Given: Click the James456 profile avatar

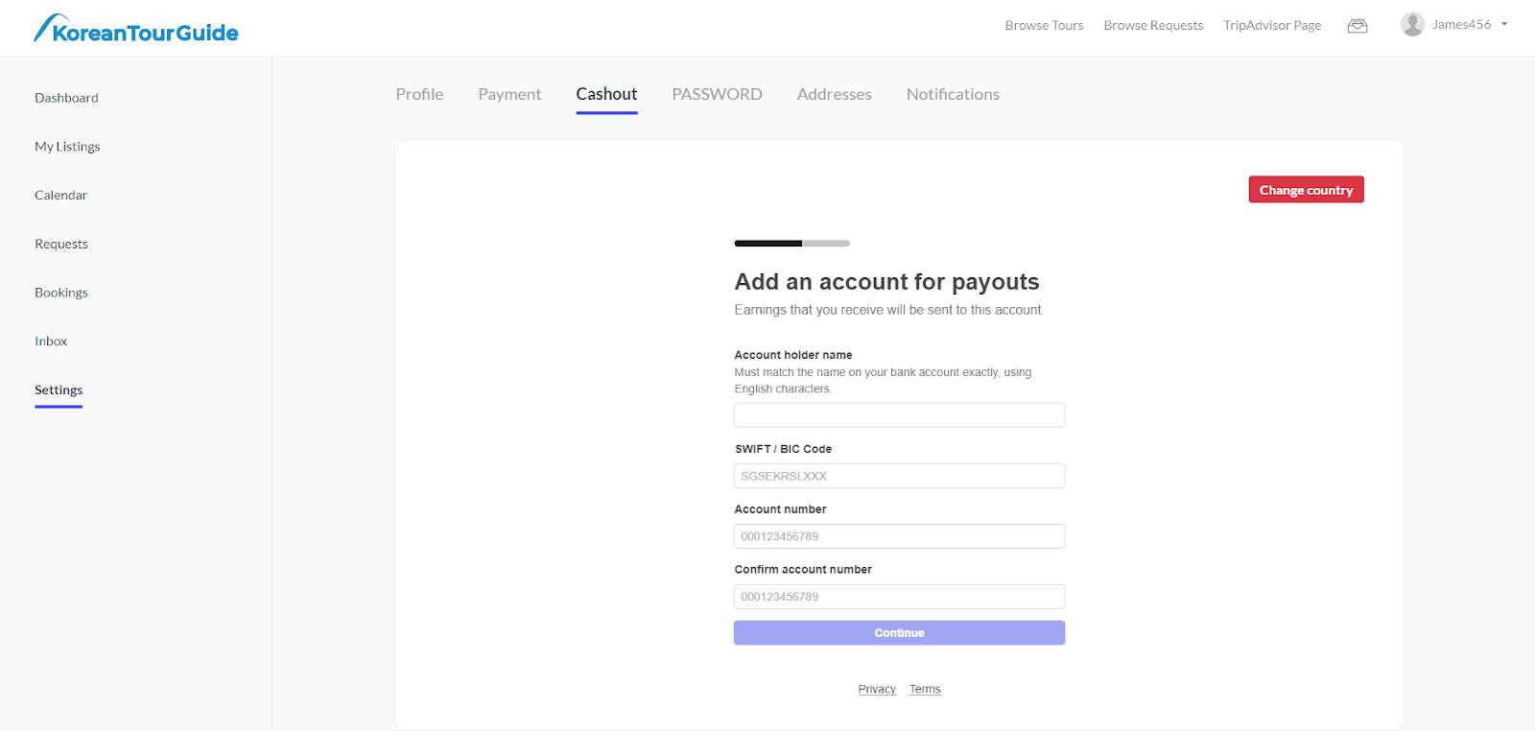Looking at the screenshot, I should (x=1412, y=24).
